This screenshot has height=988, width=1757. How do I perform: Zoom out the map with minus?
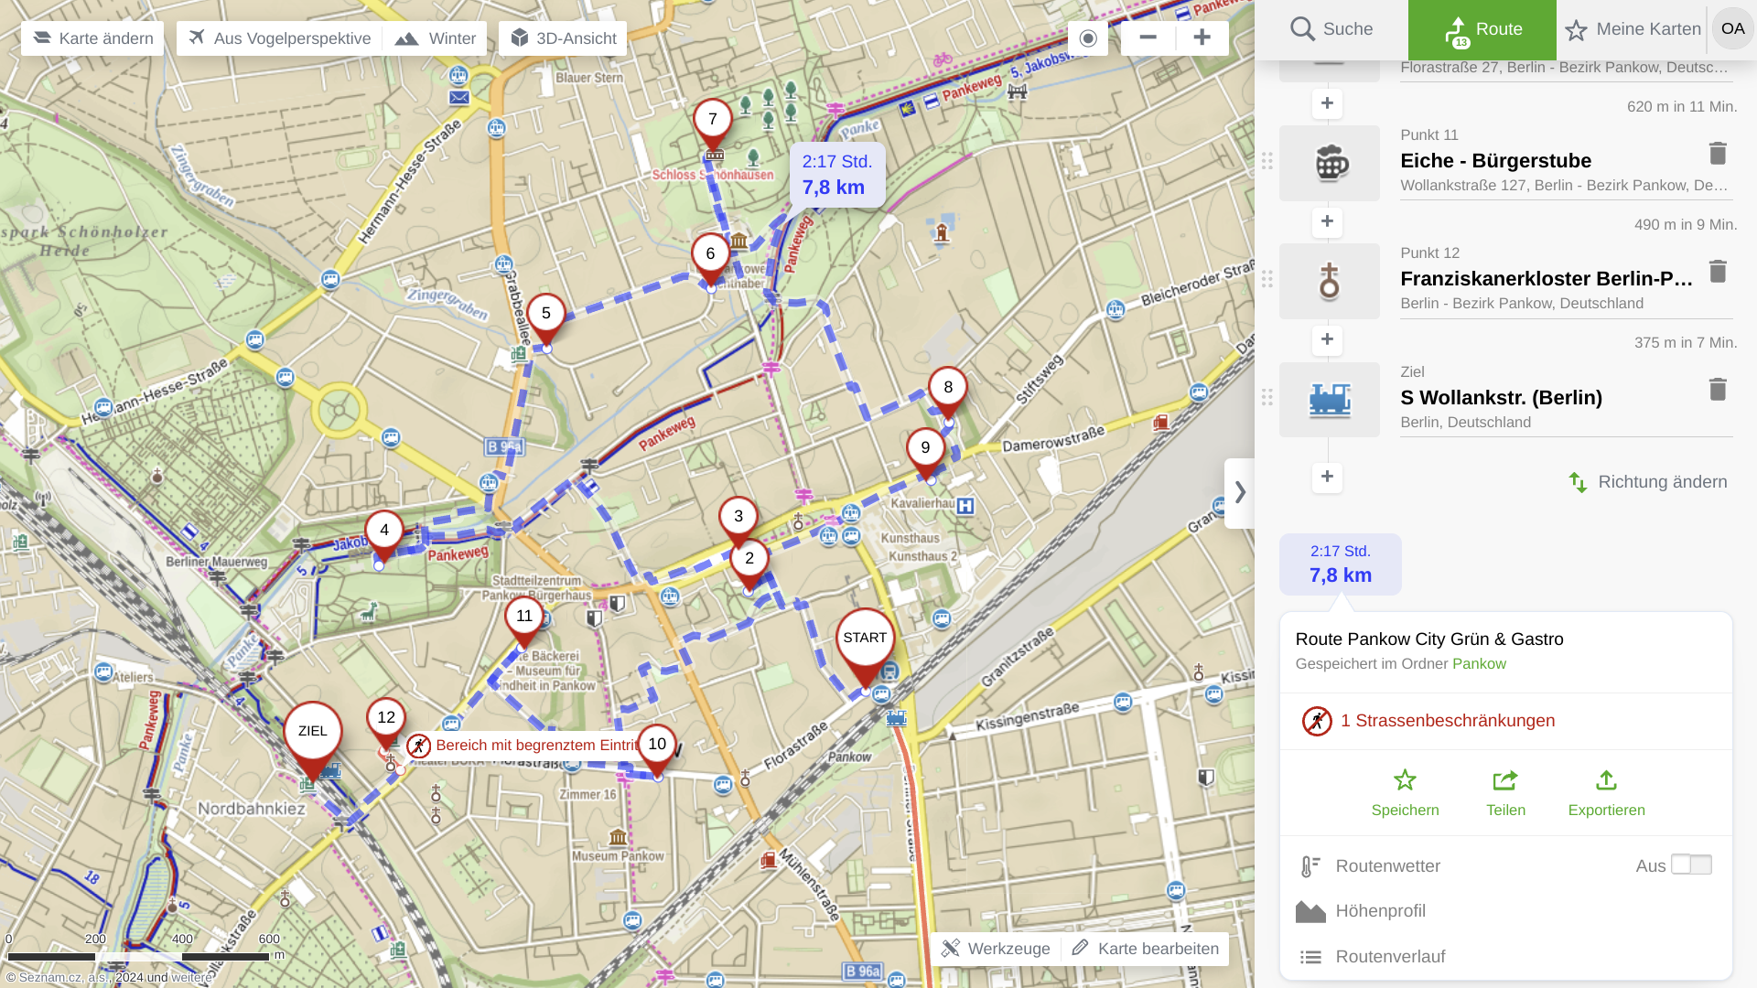1148,38
